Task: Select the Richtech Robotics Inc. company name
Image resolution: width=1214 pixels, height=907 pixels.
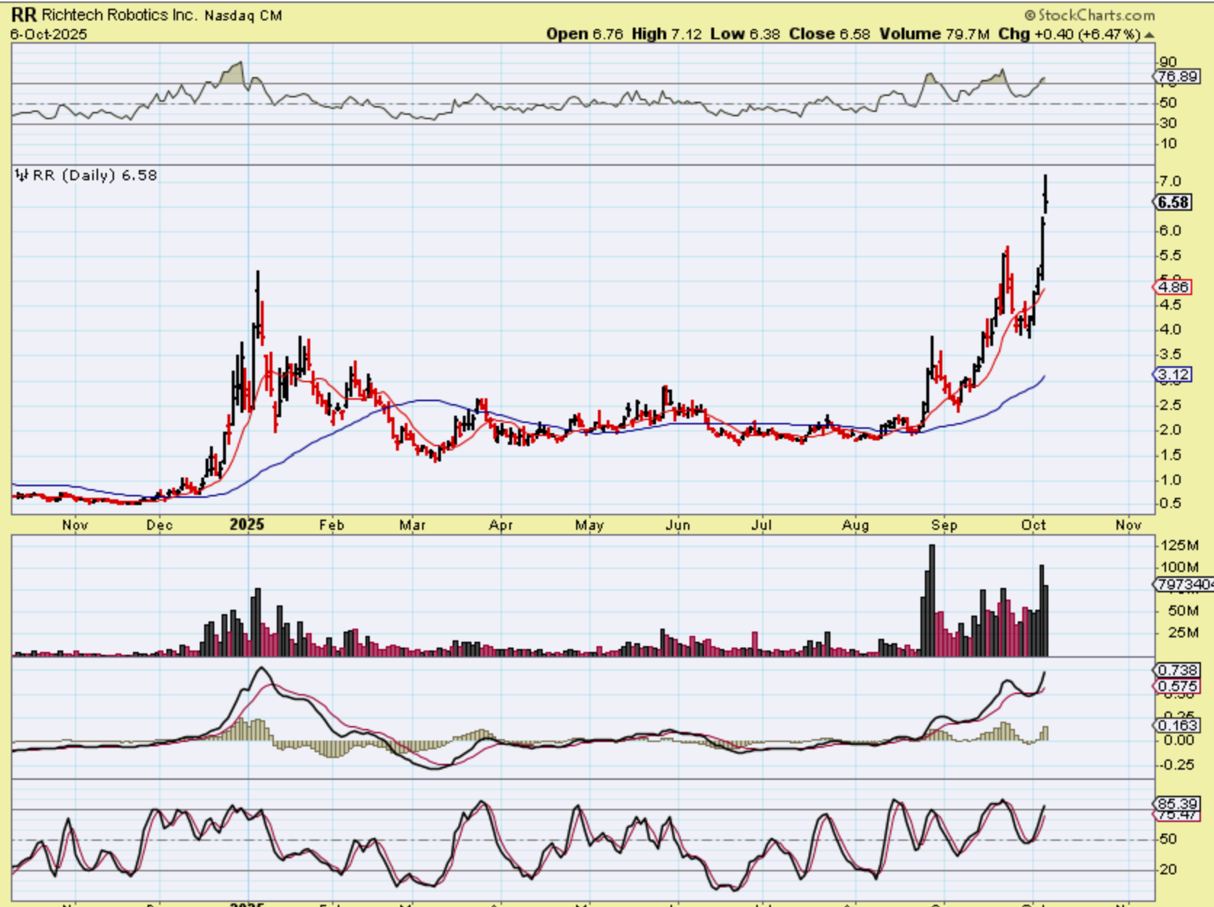Action: 119,15
